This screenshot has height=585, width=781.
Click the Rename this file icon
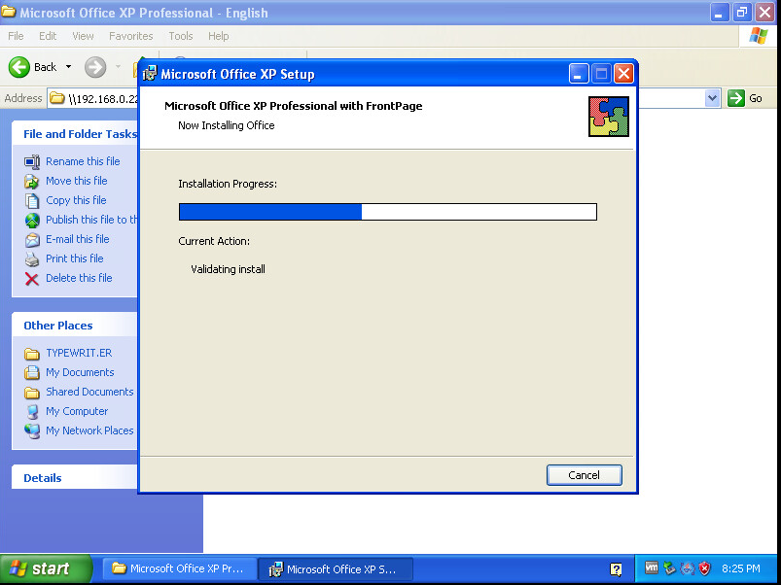click(x=32, y=161)
